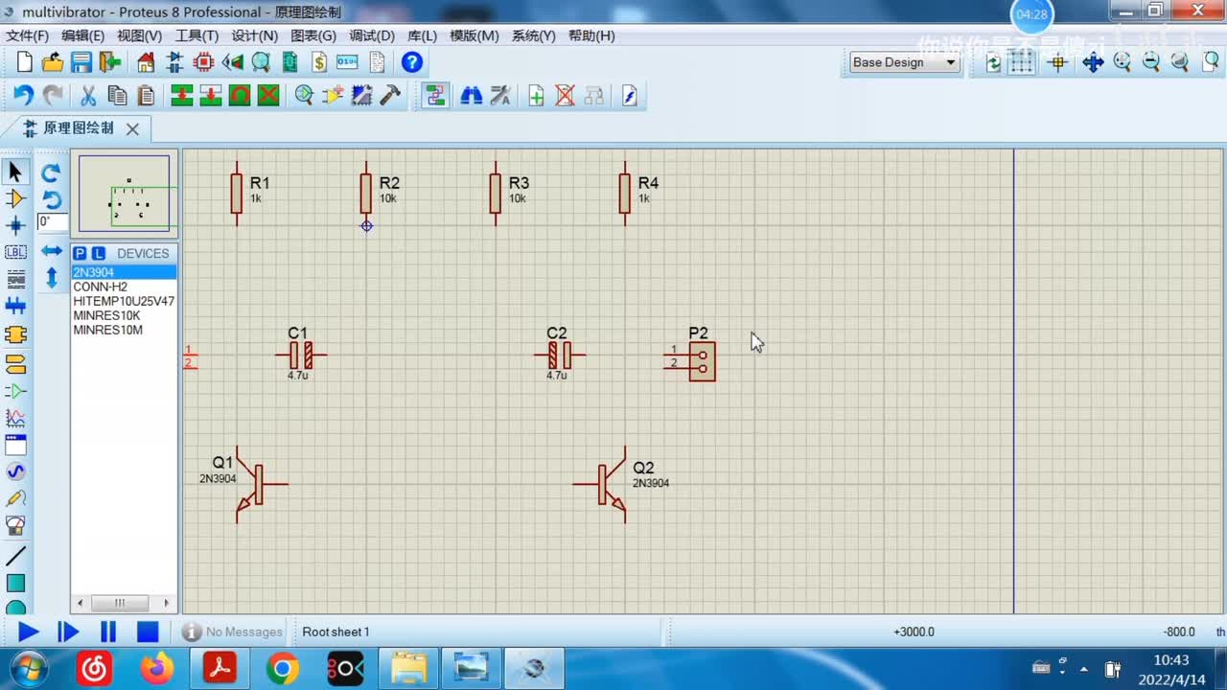Select the Graph Mode tool
Image resolution: width=1227 pixels, height=690 pixels.
click(x=15, y=418)
